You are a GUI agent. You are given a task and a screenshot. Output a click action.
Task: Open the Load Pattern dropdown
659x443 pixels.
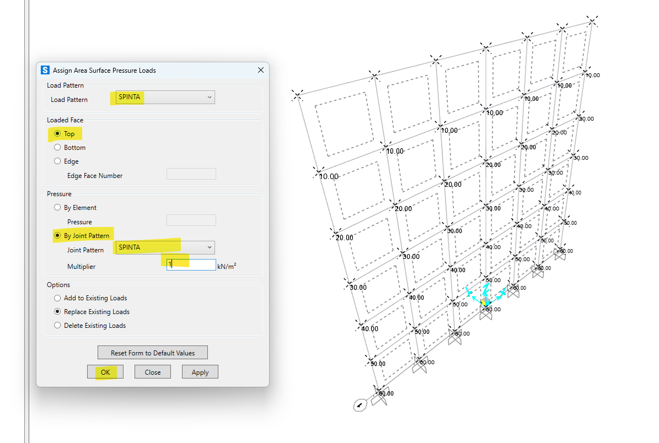pyautogui.click(x=164, y=98)
